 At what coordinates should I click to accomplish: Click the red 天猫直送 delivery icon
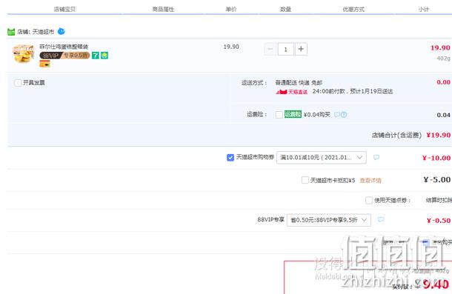[292, 92]
